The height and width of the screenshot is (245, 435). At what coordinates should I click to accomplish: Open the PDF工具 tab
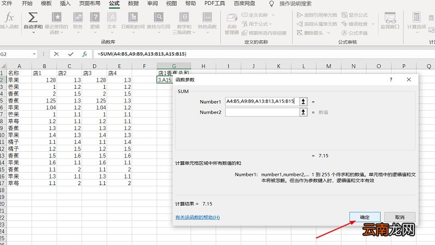pos(214,3)
